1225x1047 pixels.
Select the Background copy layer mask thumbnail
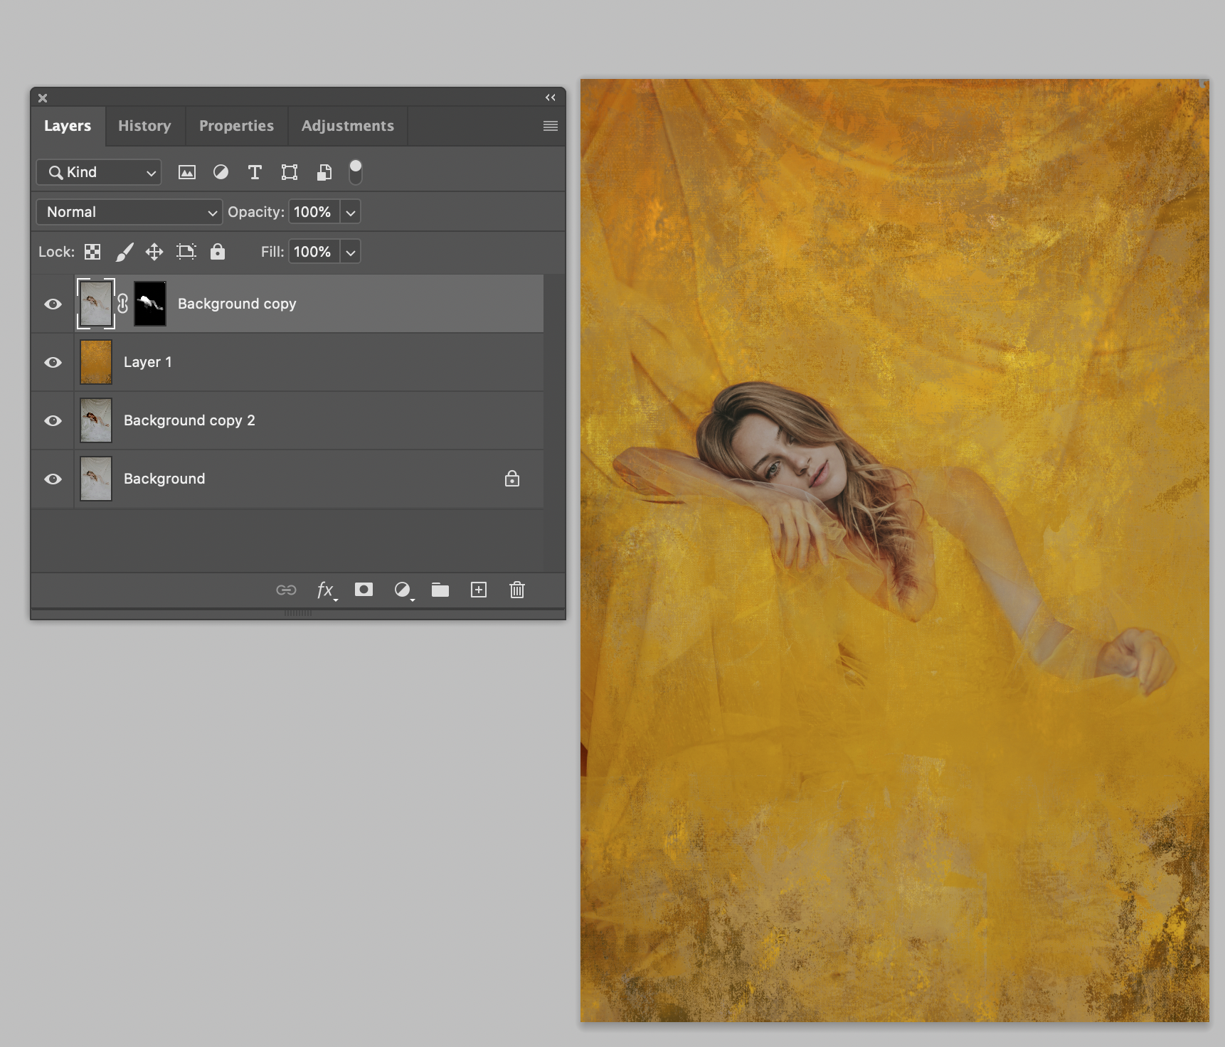150,304
